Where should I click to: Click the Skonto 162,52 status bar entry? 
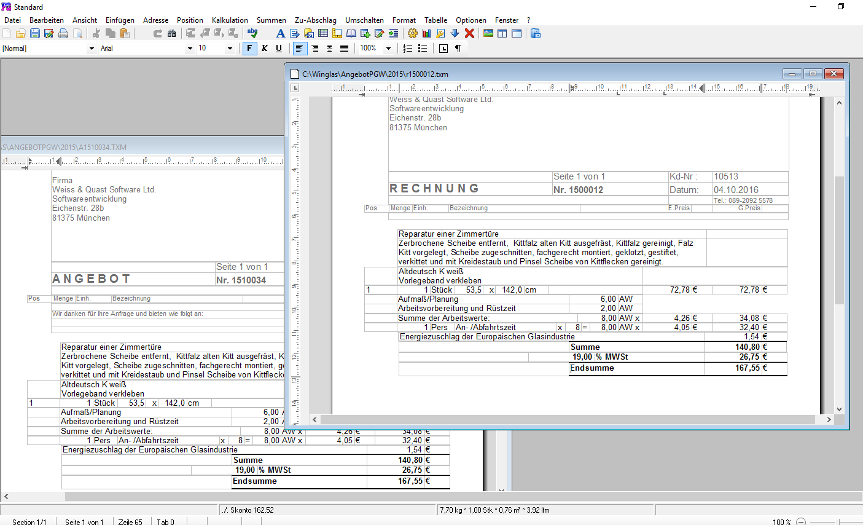248,510
